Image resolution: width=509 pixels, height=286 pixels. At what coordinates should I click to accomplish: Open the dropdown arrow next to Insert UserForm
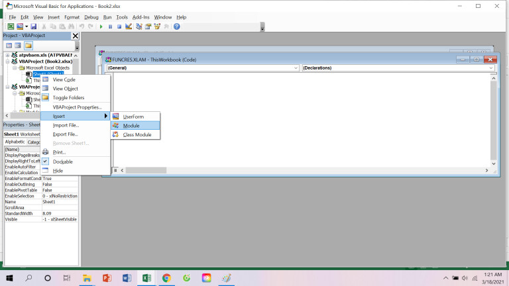tap(27, 26)
